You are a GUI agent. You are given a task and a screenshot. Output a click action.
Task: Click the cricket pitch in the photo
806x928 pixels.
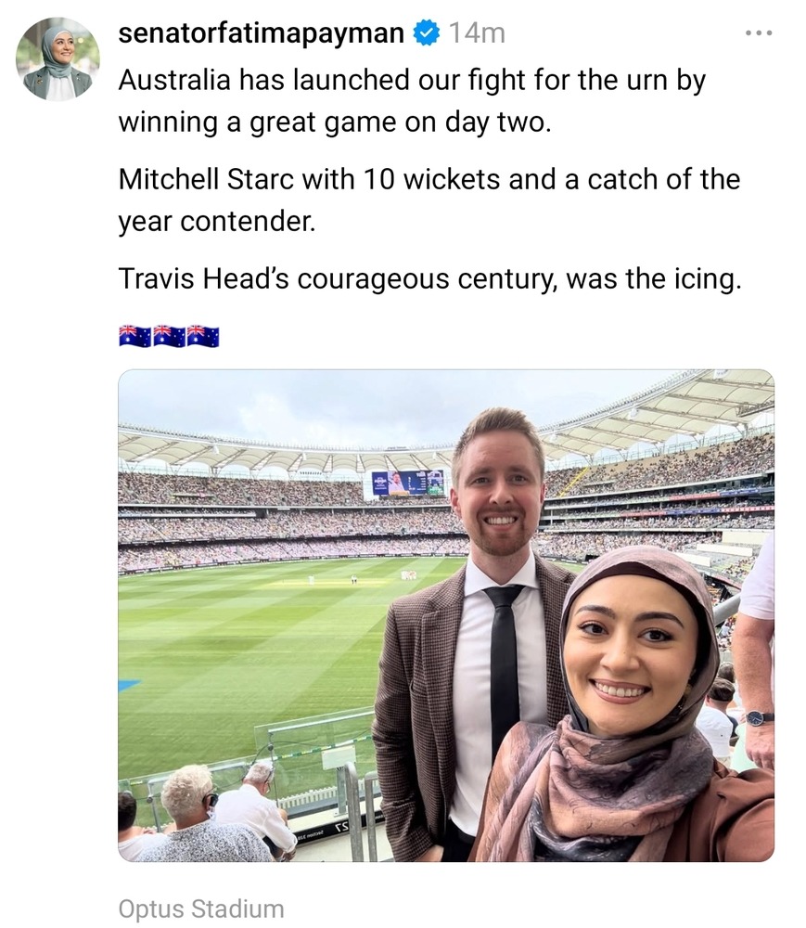(331, 582)
